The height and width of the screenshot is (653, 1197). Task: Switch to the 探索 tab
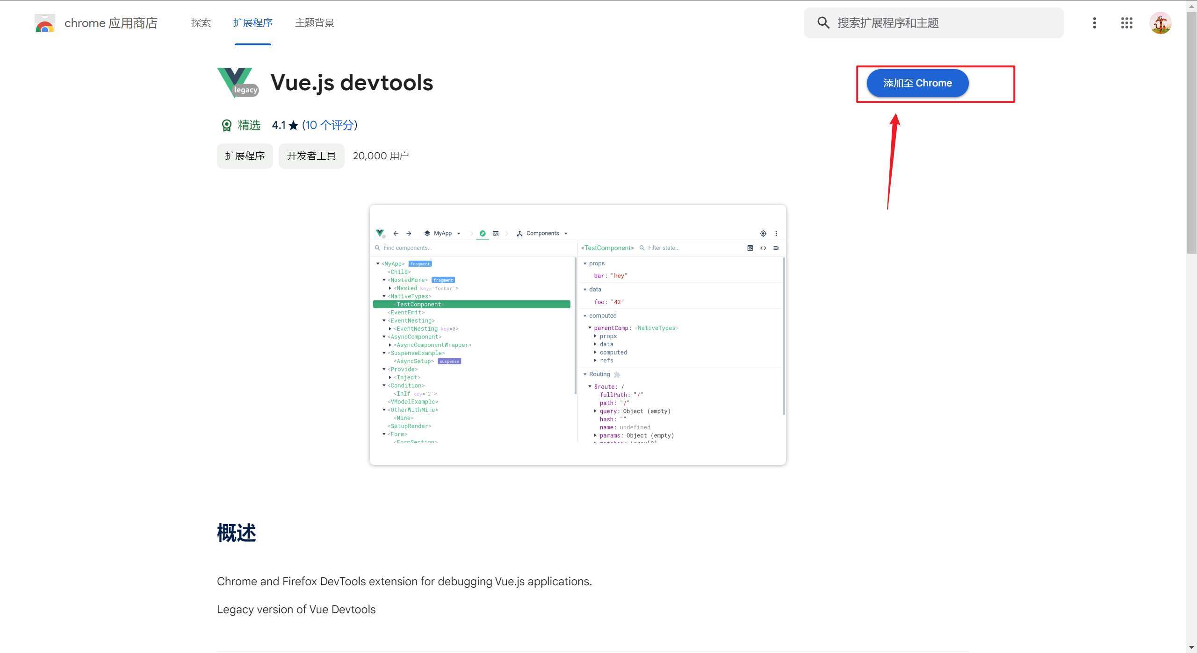(x=201, y=23)
